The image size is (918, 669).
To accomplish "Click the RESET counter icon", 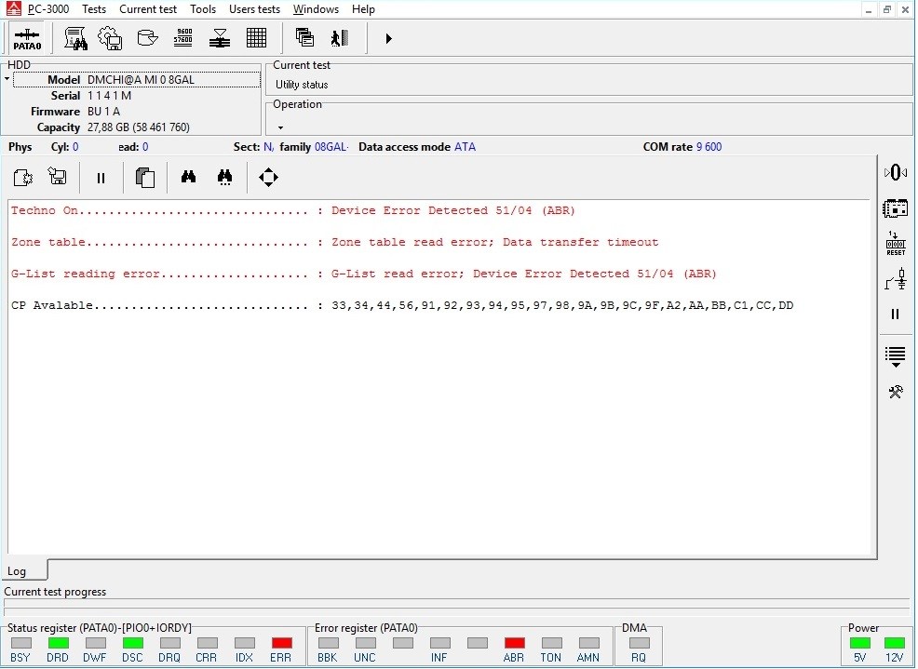I will pos(896,244).
